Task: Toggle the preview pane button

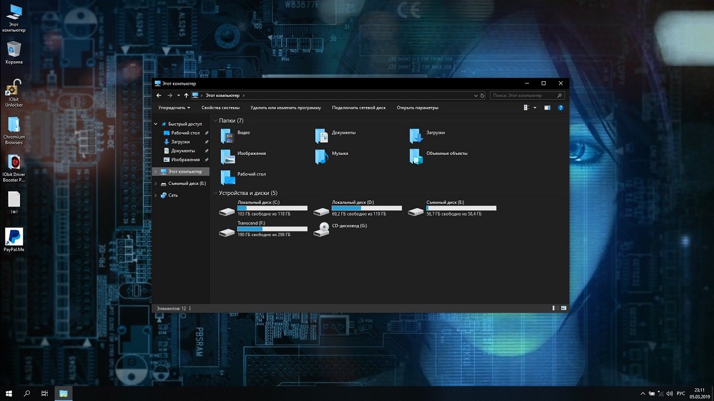Action: 547,107
